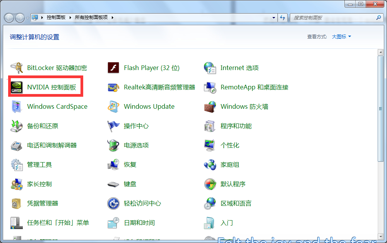
Task: Open the 家庭组 spheres icon
Action: click(210, 164)
